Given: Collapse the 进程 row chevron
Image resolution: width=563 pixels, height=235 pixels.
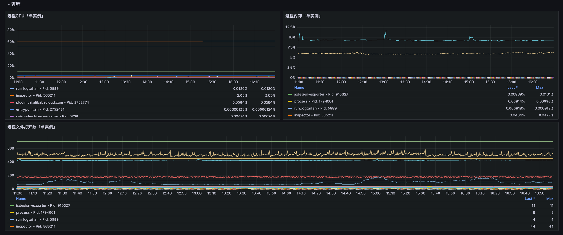Looking at the screenshot, I should point(9,4).
